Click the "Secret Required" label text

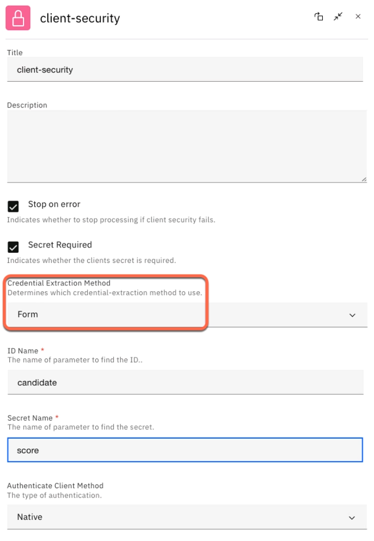(x=60, y=245)
